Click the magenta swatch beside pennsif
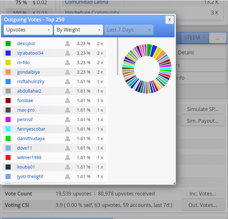Viewport: 228px width, 219px height. coord(8,120)
